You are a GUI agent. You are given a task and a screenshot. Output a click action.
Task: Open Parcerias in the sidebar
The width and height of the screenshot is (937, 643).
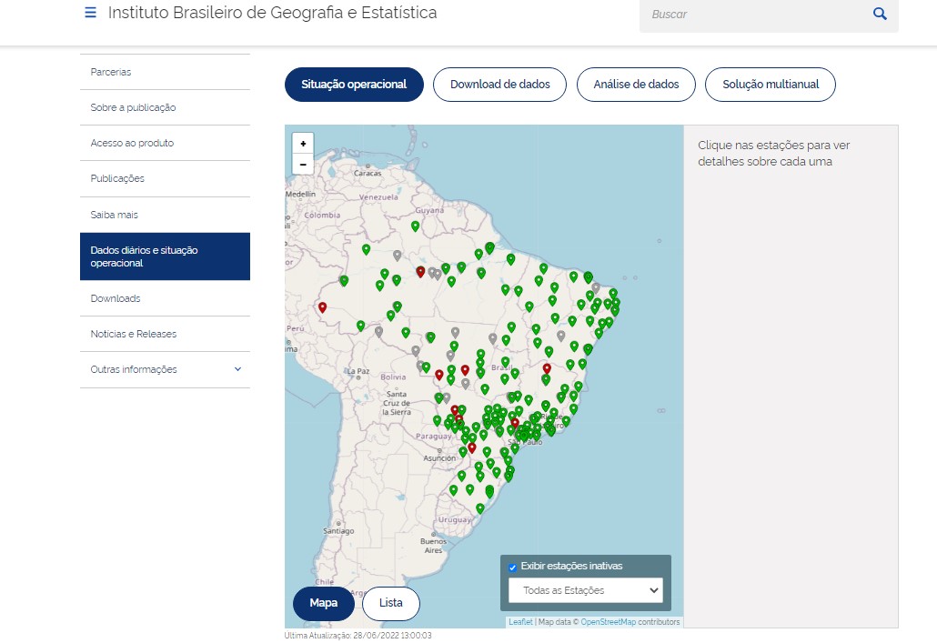click(x=165, y=72)
